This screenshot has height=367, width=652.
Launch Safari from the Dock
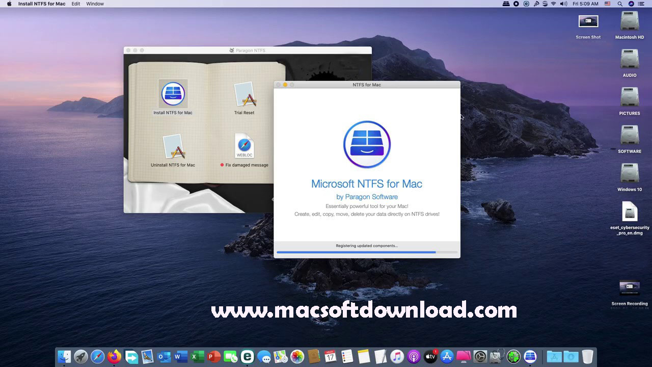(x=97, y=356)
